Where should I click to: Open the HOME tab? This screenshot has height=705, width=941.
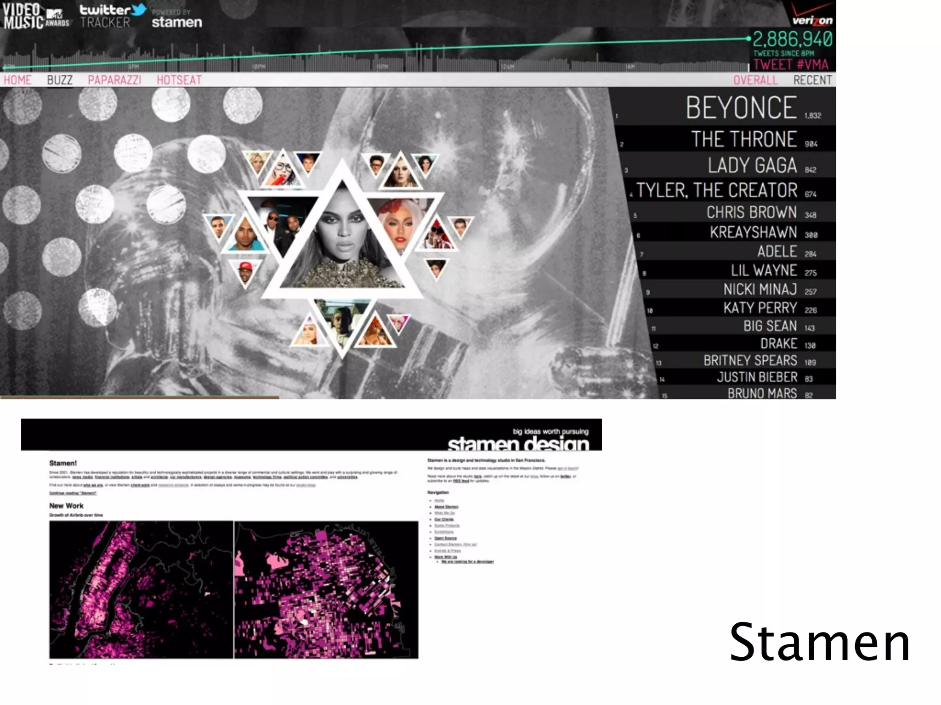17,80
